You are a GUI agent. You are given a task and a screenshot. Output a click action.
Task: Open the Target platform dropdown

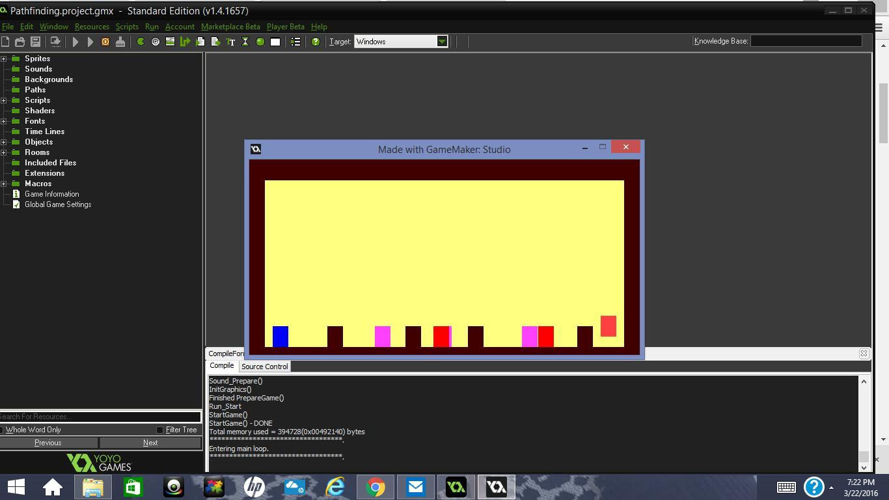click(x=442, y=42)
